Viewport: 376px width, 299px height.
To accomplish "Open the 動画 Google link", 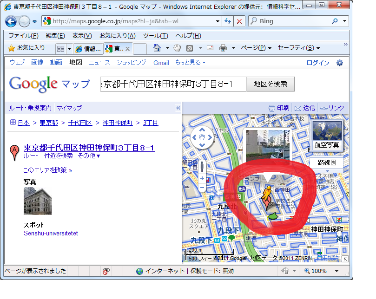I will click(x=56, y=63).
